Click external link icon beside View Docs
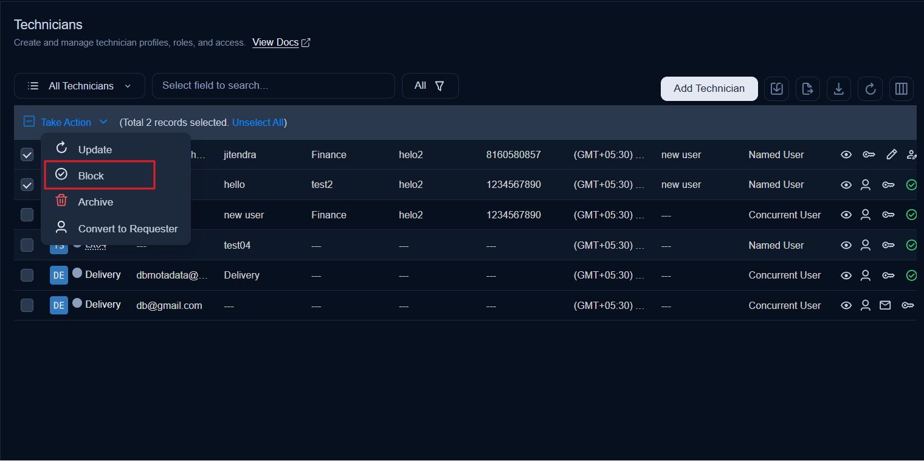The width and height of the screenshot is (924, 461). [306, 43]
